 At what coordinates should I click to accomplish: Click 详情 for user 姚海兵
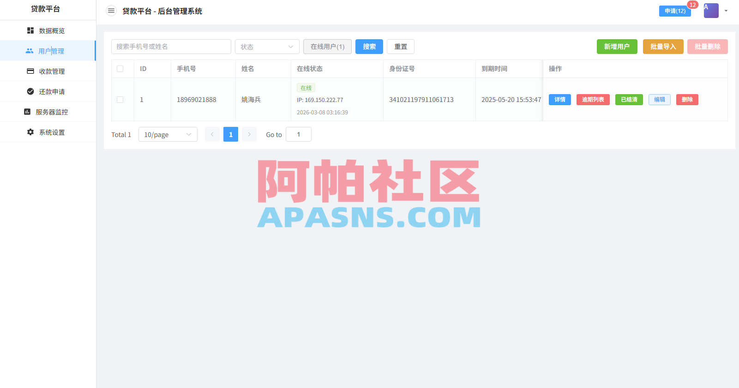560,100
